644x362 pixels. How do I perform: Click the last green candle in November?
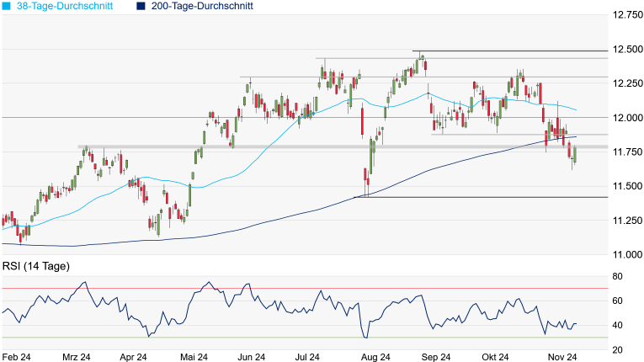coord(576,154)
